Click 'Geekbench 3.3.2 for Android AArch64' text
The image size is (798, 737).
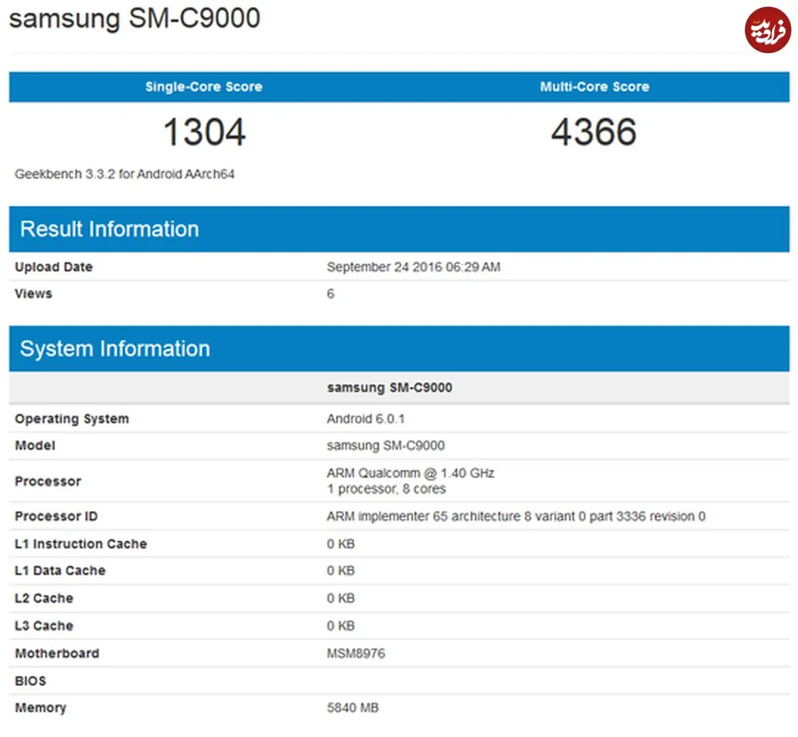124,174
